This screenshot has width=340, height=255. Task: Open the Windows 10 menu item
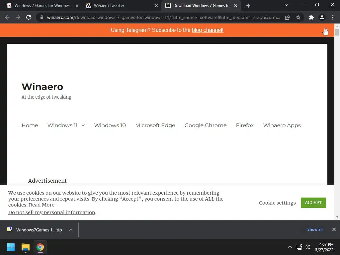point(110,125)
